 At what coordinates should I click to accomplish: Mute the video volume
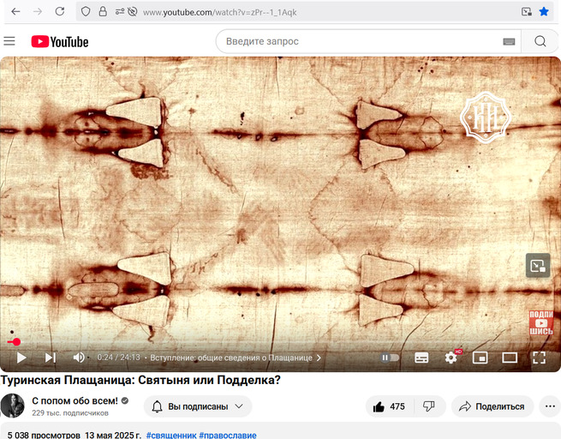pyautogui.click(x=79, y=358)
